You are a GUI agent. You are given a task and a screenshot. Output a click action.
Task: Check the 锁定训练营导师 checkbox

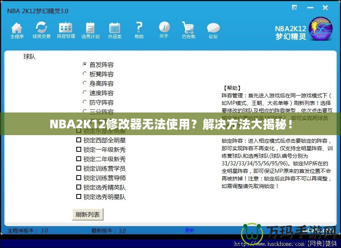point(79,178)
